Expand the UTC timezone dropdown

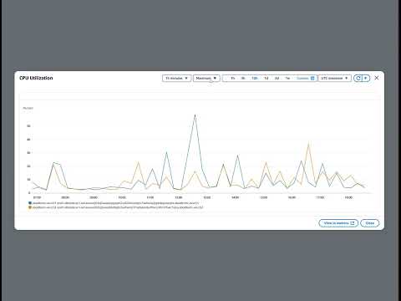tap(334, 79)
